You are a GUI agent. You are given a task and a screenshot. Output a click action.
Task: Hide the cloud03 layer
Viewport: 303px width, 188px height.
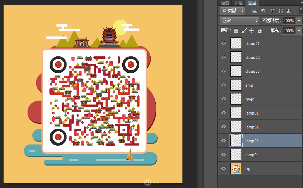tap(224, 71)
